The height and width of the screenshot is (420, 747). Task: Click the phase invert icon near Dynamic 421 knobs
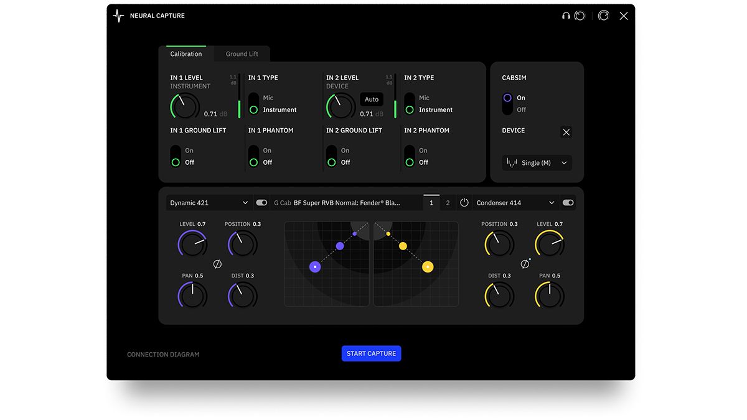point(217,264)
